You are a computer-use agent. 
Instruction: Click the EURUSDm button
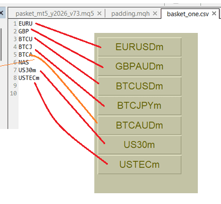[140, 47]
